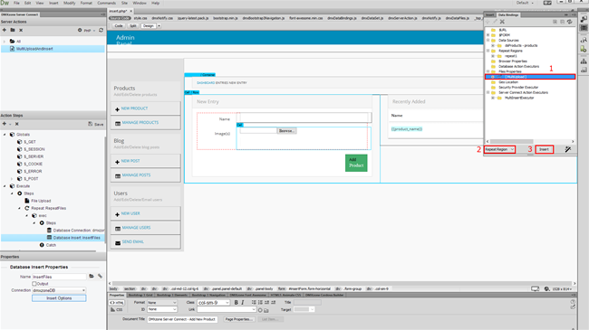The height and width of the screenshot is (330, 589).
Task: Toggle the Output checkbox
Action: click(34, 284)
